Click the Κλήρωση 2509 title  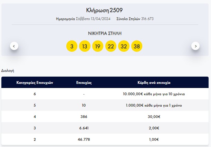click(104, 10)
